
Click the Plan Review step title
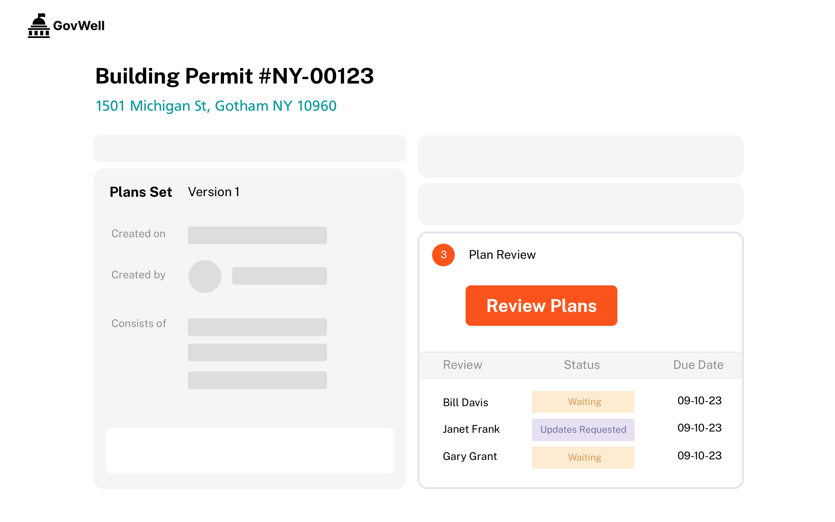(x=502, y=255)
